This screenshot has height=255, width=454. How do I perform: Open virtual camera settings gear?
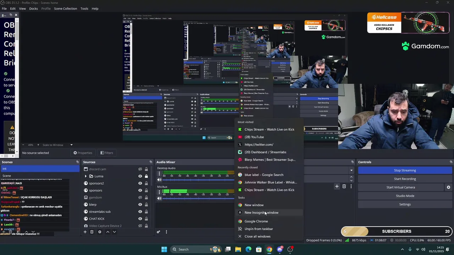coord(448,187)
